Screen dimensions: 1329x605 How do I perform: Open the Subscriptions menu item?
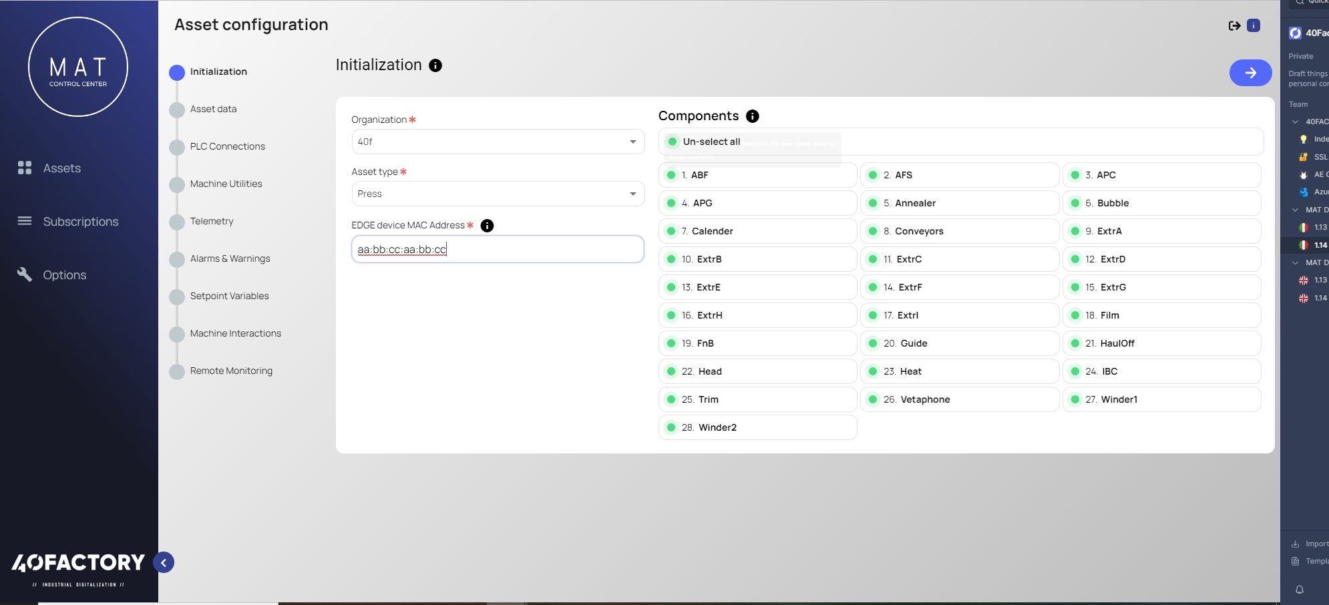(x=80, y=222)
